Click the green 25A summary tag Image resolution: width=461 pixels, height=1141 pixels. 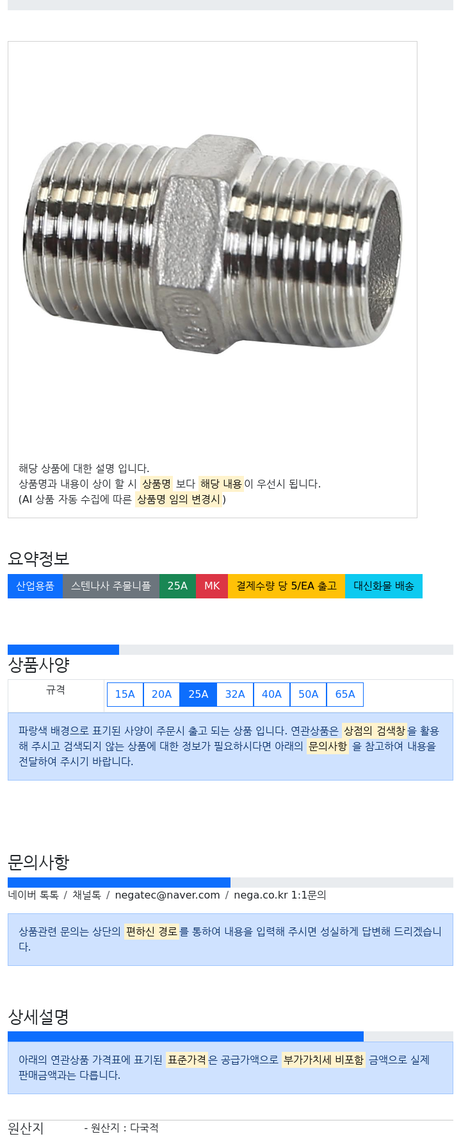coord(177,586)
